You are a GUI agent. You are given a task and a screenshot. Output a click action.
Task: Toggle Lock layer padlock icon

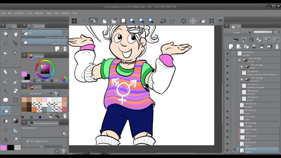point(251,39)
